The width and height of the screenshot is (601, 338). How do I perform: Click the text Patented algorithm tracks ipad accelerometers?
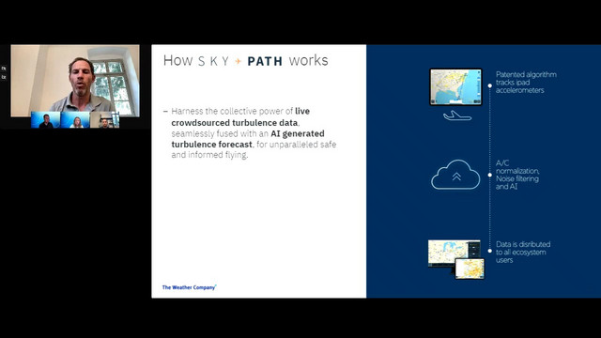pos(526,83)
